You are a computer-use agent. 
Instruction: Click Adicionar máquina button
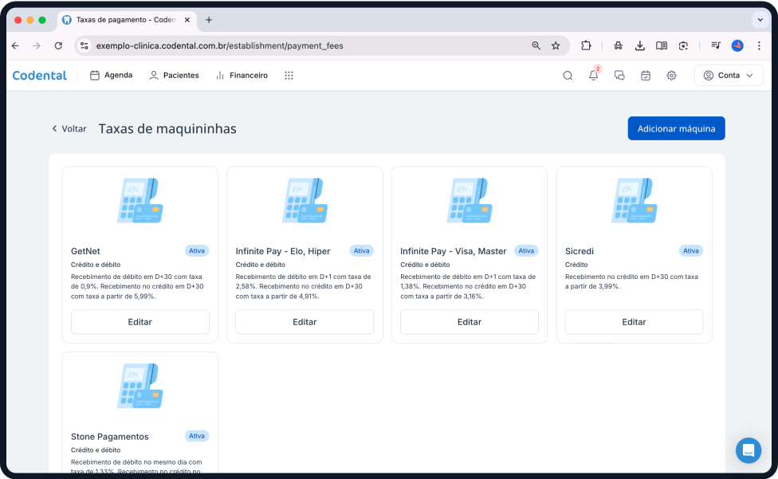tap(676, 128)
